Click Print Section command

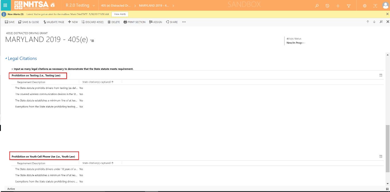[x=134, y=22]
